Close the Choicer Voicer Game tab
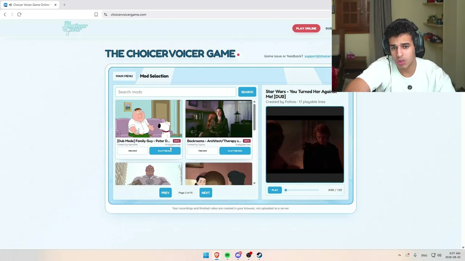This screenshot has width=465, height=261. (55, 5)
